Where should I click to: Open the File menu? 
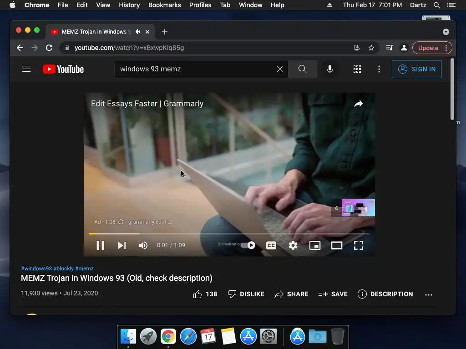pyautogui.click(x=63, y=5)
